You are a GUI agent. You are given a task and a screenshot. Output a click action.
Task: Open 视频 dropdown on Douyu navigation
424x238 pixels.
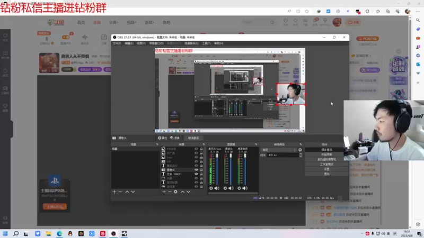coord(131,22)
